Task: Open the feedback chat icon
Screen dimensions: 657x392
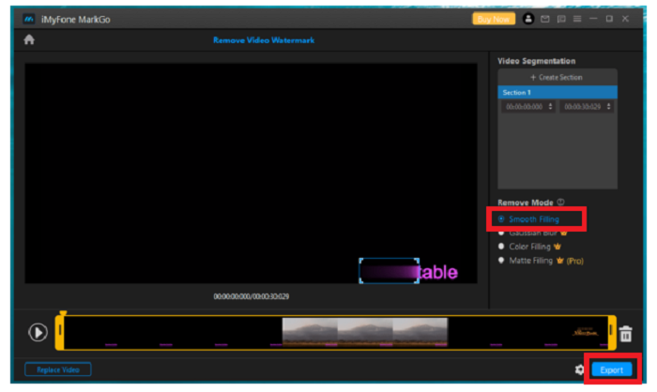Action: point(561,19)
